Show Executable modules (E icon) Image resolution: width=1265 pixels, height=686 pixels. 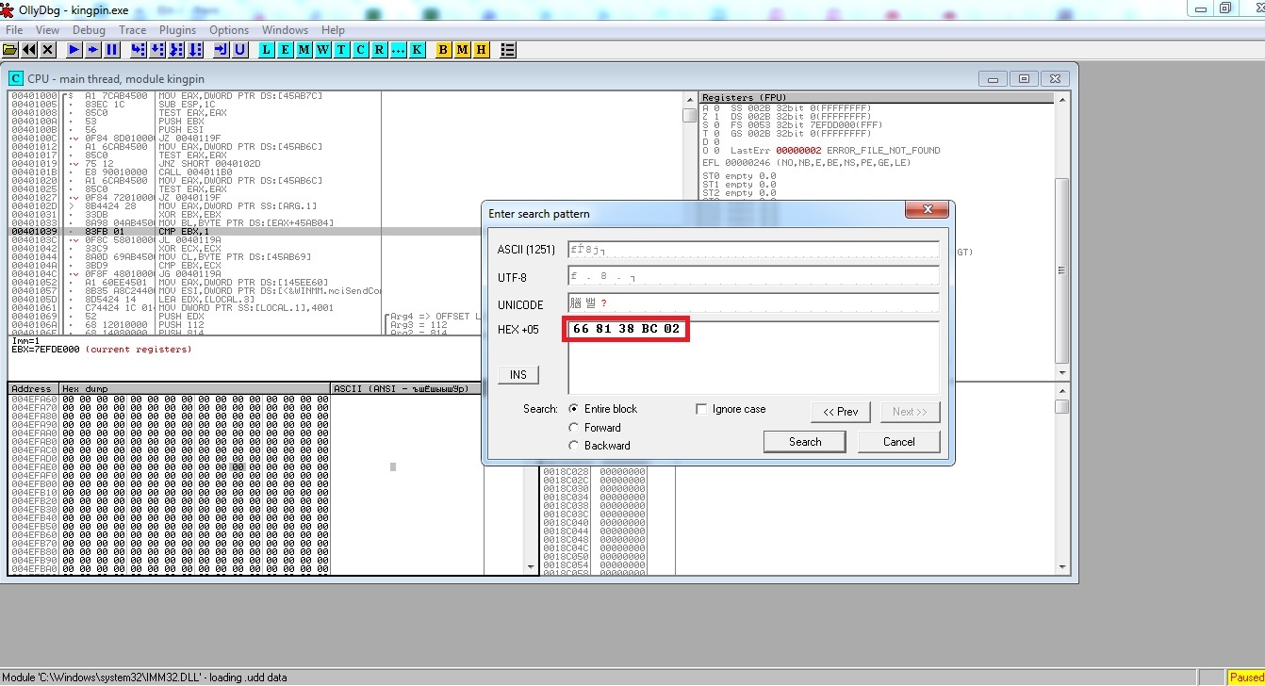click(x=286, y=49)
